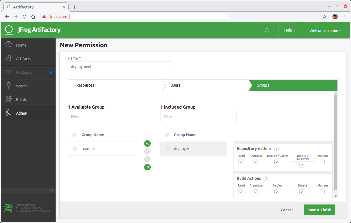Cancel the new permission form
The height and width of the screenshot is (223, 351).
pyautogui.click(x=287, y=210)
